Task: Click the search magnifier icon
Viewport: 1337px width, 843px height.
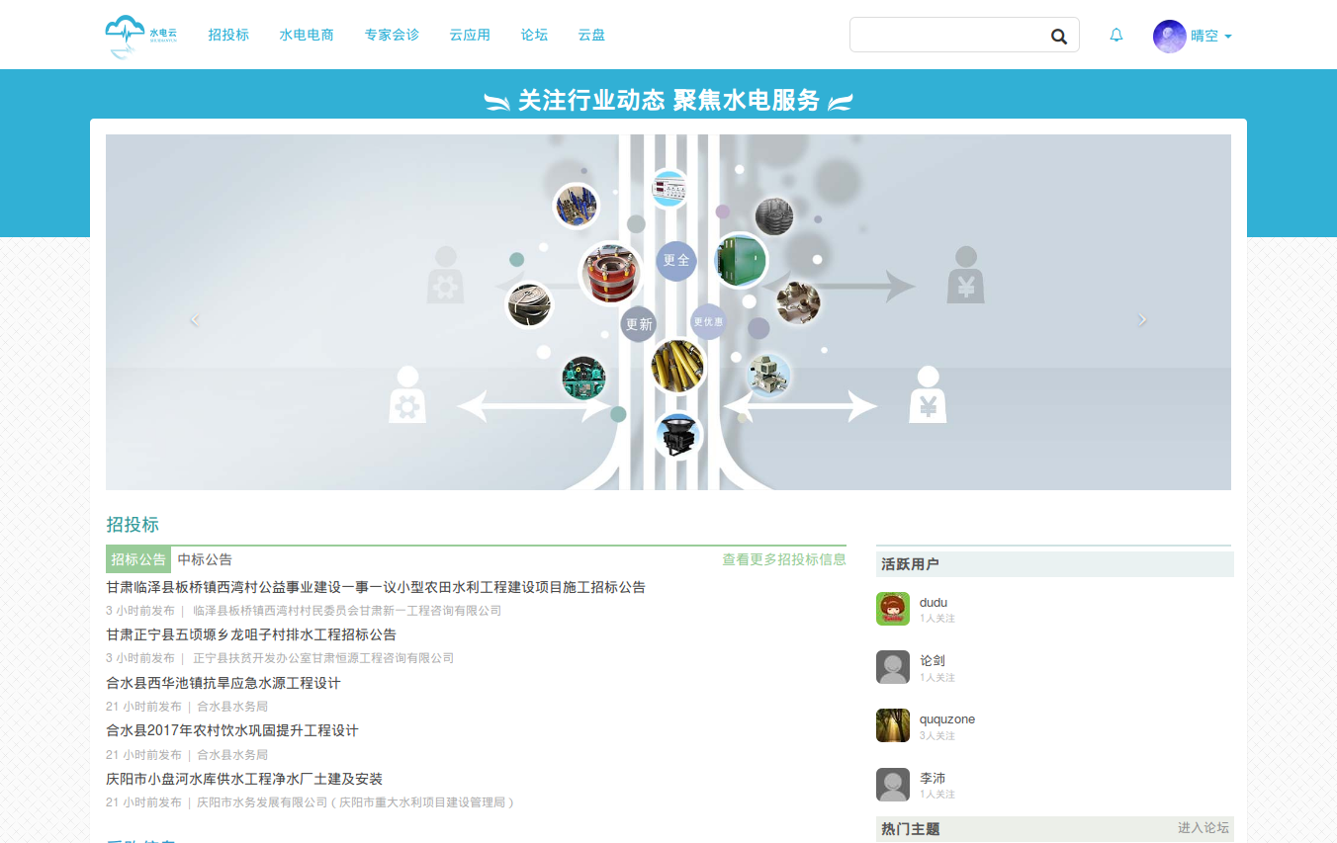Action: coord(1058,37)
